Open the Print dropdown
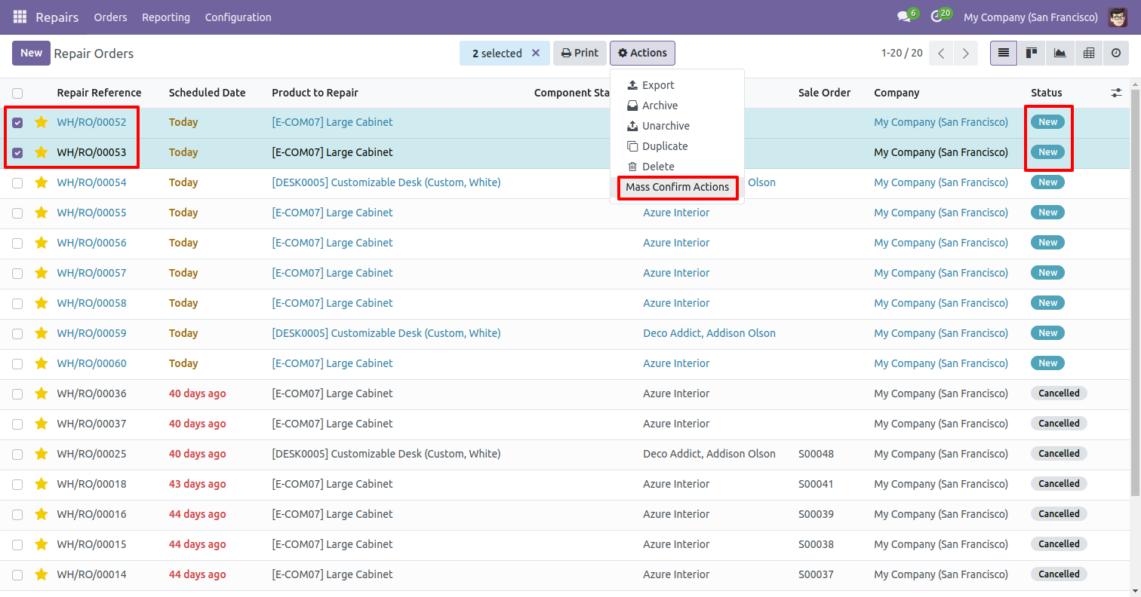This screenshot has height=597, width=1141. [x=580, y=53]
